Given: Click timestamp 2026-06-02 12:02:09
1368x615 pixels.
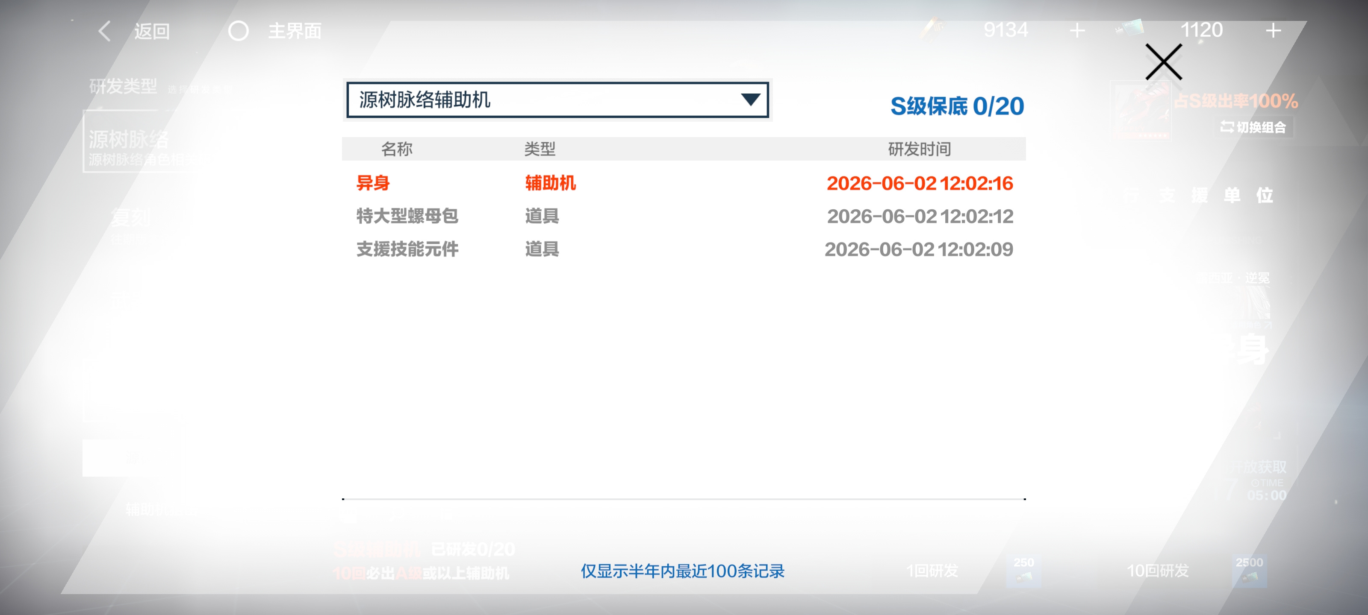Looking at the screenshot, I should (919, 249).
